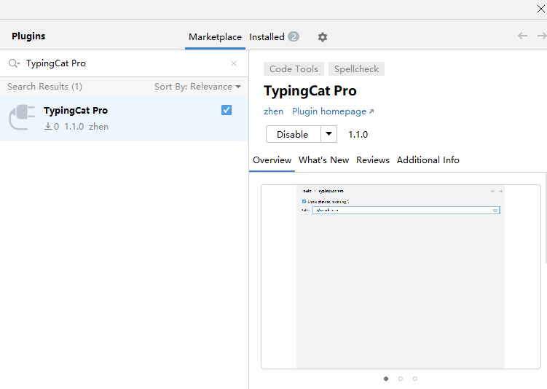This screenshot has height=389, width=547.
Task: Select the third screenshot pagination dot
Action: pyautogui.click(x=415, y=379)
